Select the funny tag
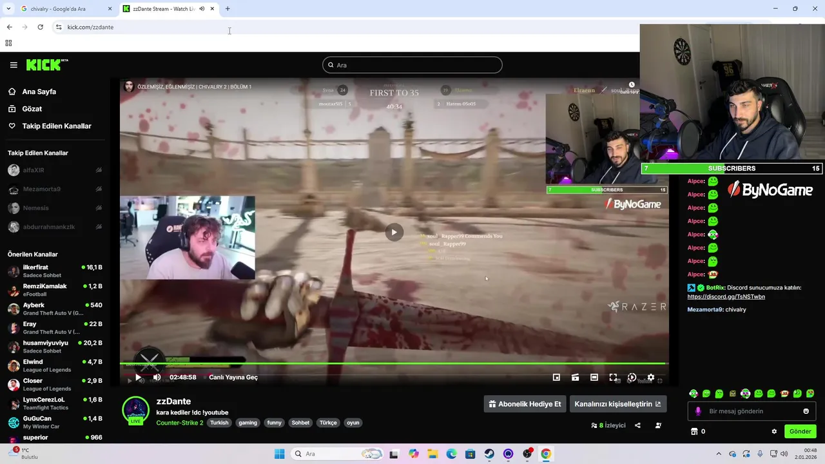The image size is (825, 464). click(275, 423)
